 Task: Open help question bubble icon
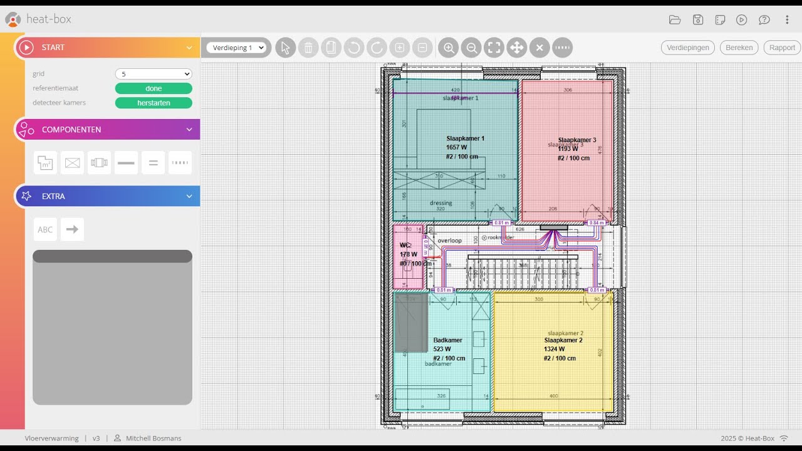coord(764,19)
